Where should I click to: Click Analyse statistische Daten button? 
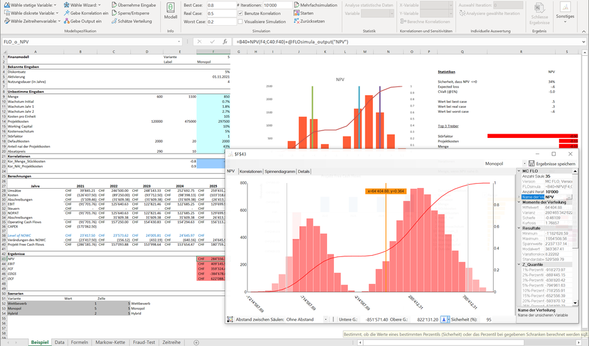click(x=369, y=5)
